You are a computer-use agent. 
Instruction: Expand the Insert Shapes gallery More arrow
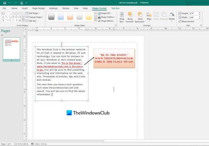[x=23, y=21]
